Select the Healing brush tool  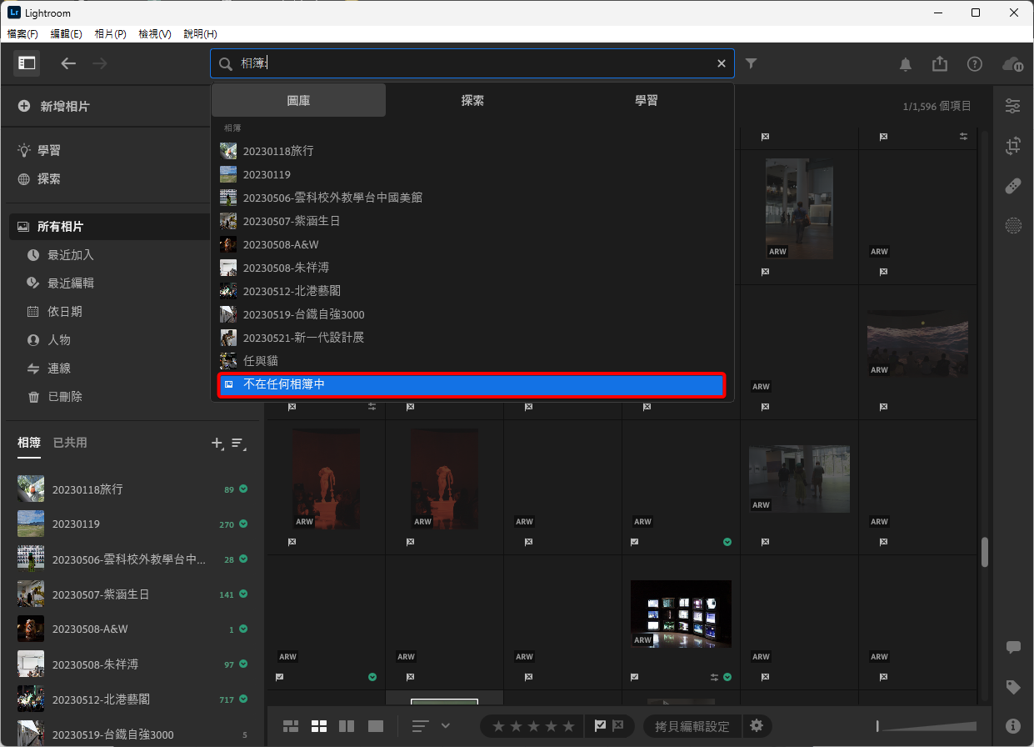point(1012,186)
